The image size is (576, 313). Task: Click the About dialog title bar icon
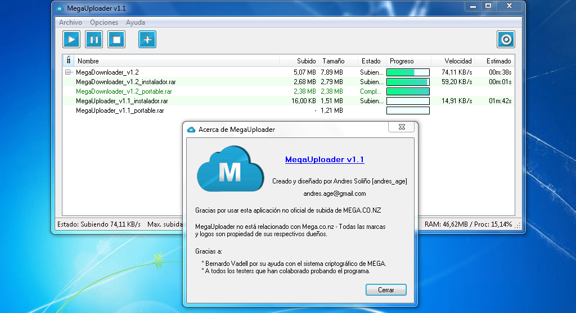[191, 130]
